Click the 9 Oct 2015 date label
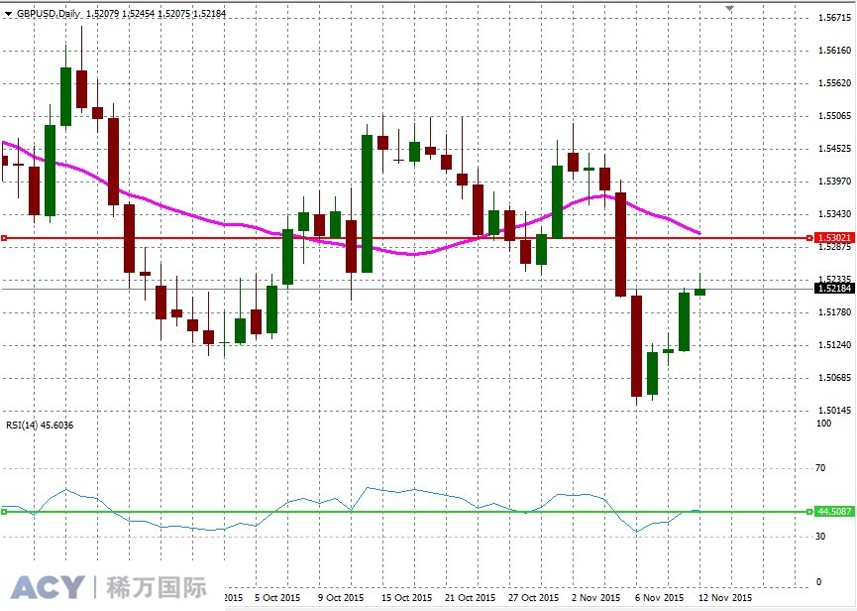This screenshot has width=857, height=611. [341, 598]
